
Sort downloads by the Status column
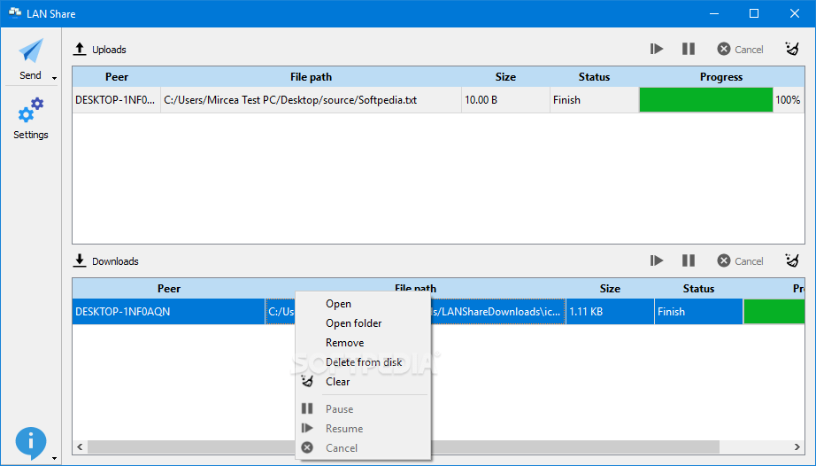(x=698, y=289)
